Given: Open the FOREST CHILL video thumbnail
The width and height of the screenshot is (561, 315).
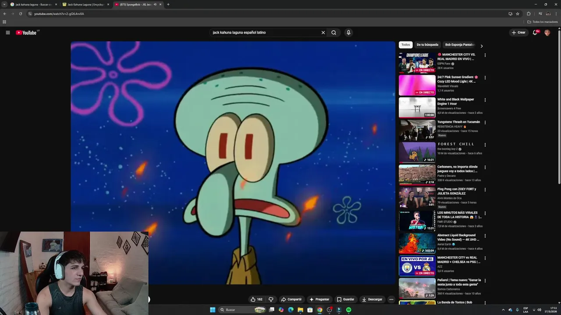Looking at the screenshot, I should [x=417, y=152].
